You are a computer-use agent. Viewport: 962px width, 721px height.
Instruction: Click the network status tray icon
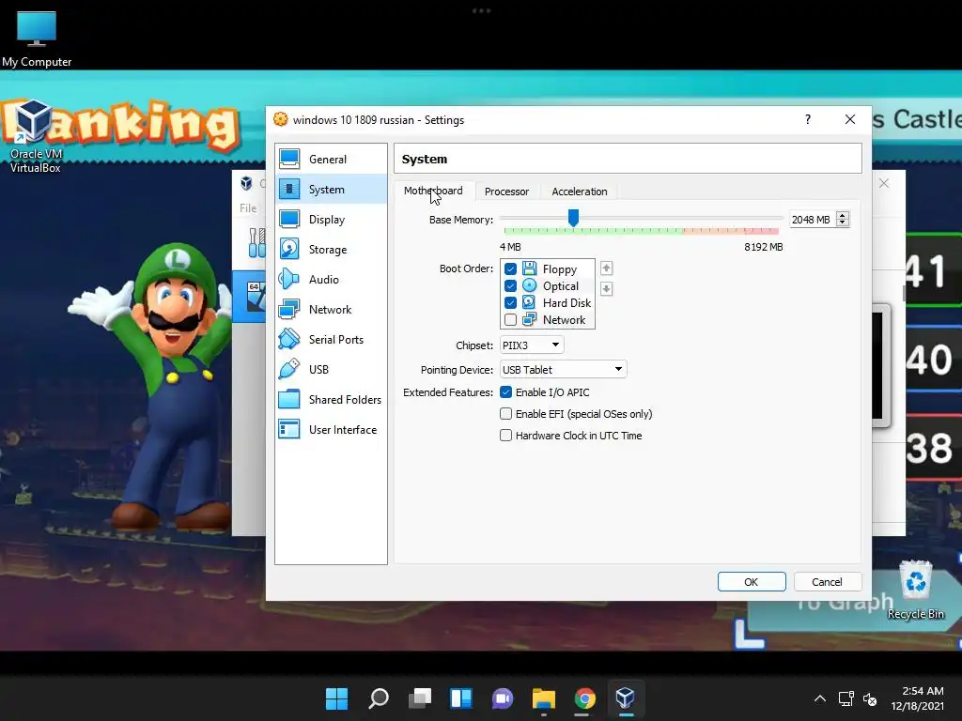coord(846,698)
